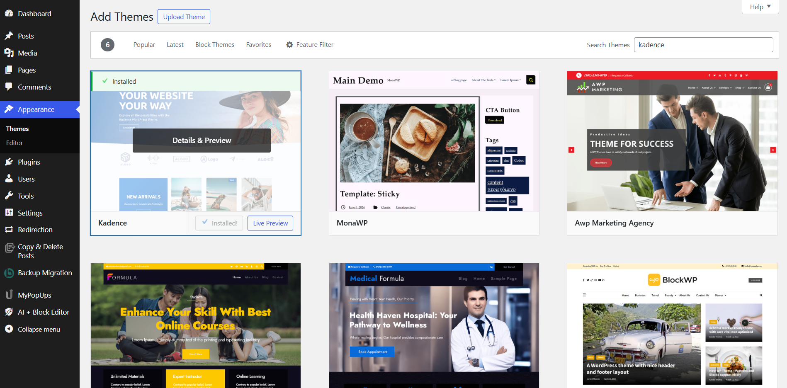Click the MyPopUps sidebar icon

9,295
